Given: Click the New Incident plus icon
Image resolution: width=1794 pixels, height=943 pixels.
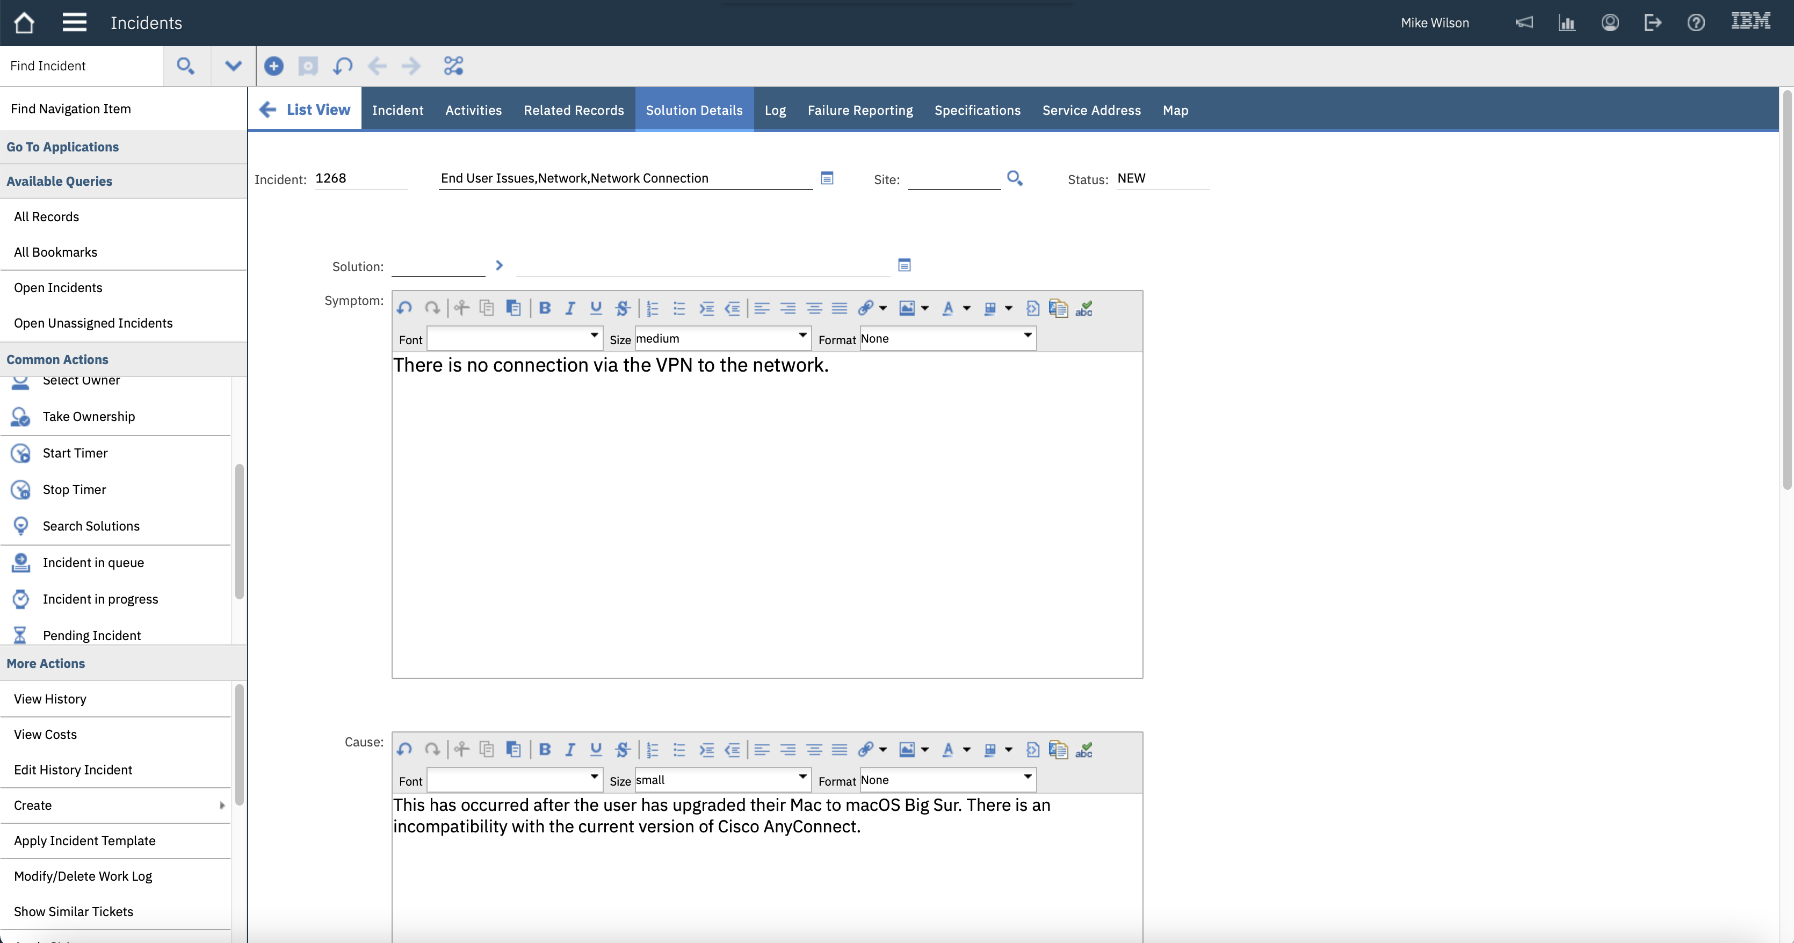Looking at the screenshot, I should tap(274, 66).
